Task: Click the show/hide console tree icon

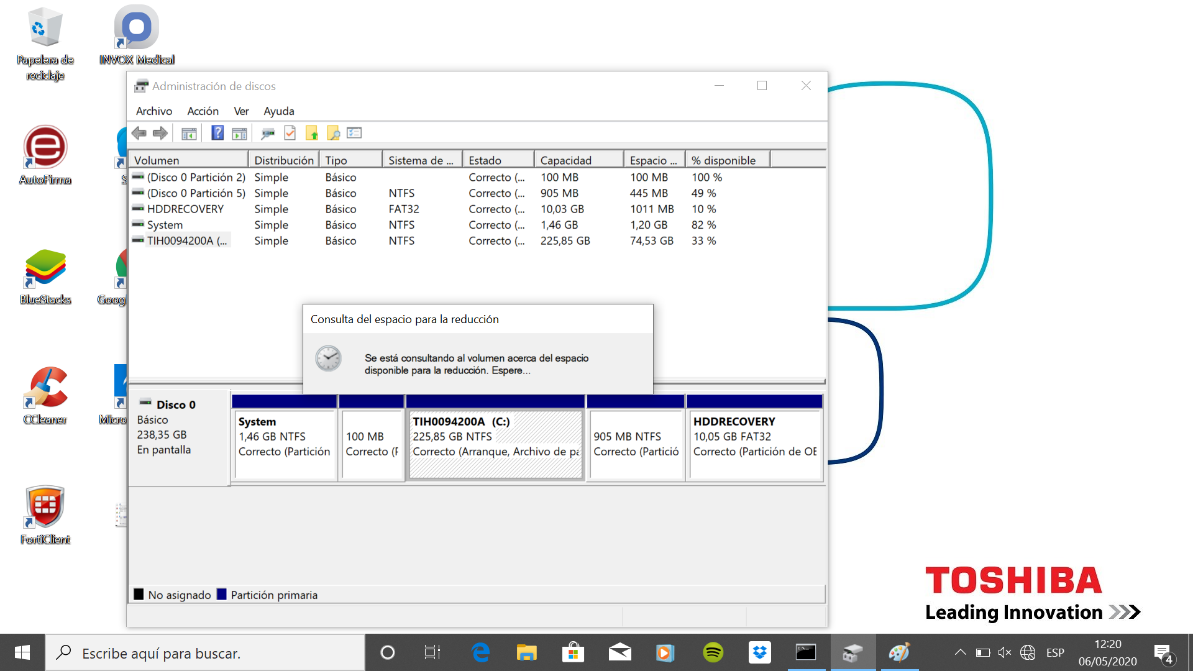Action: (189, 133)
